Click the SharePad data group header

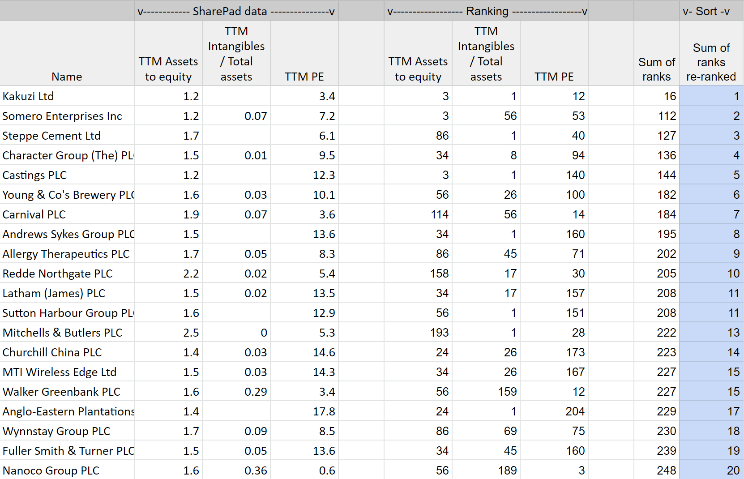point(236,11)
